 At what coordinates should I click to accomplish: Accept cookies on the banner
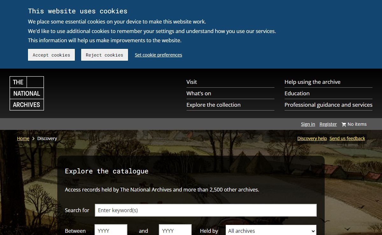[51, 55]
